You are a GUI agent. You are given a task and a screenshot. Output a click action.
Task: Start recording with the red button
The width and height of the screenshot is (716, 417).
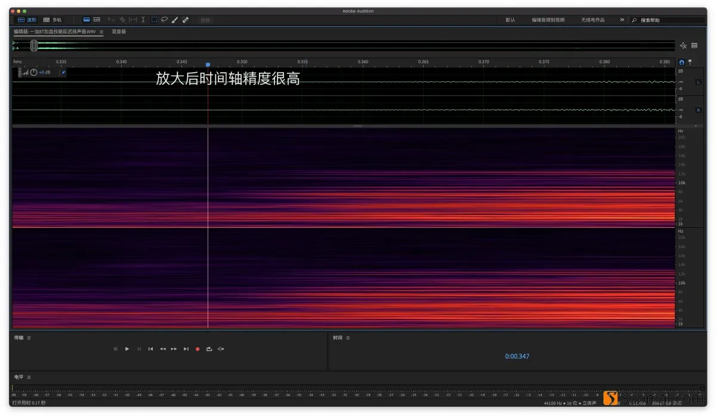point(197,349)
